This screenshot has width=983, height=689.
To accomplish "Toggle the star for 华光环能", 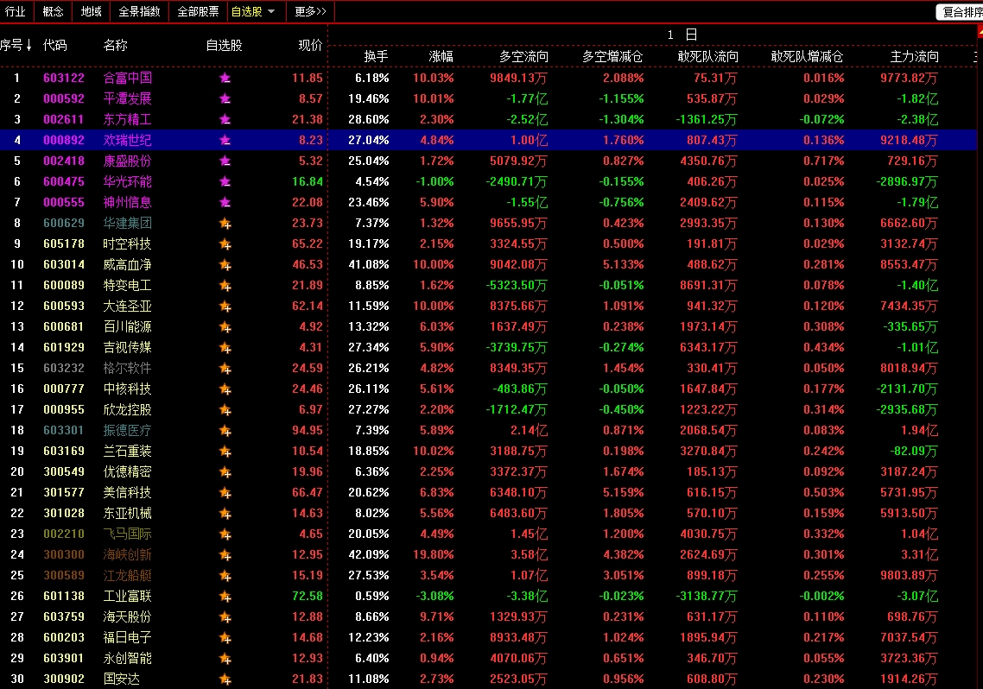I will pyautogui.click(x=225, y=181).
